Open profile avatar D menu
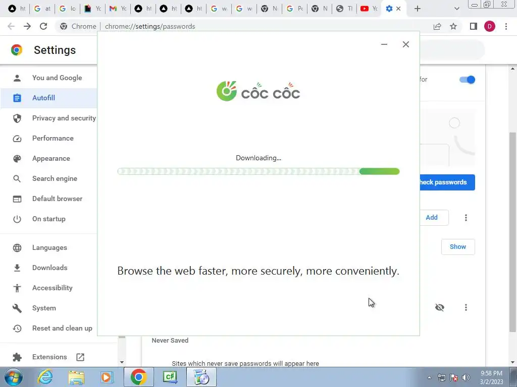Screen dimensions: 517x387 pyautogui.click(x=490, y=26)
